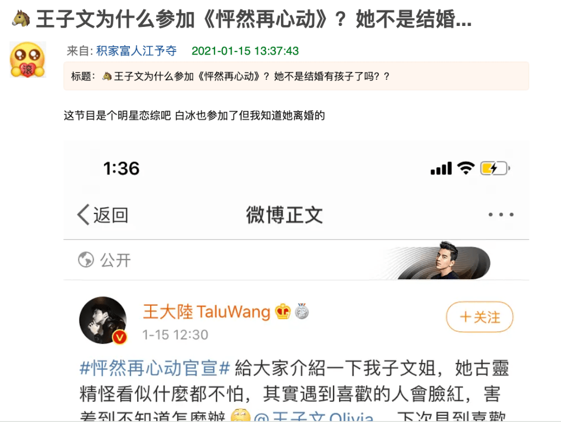Open 王大陸's round profile avatar
Screen dimensions: 561x422
tap(103, 320)
